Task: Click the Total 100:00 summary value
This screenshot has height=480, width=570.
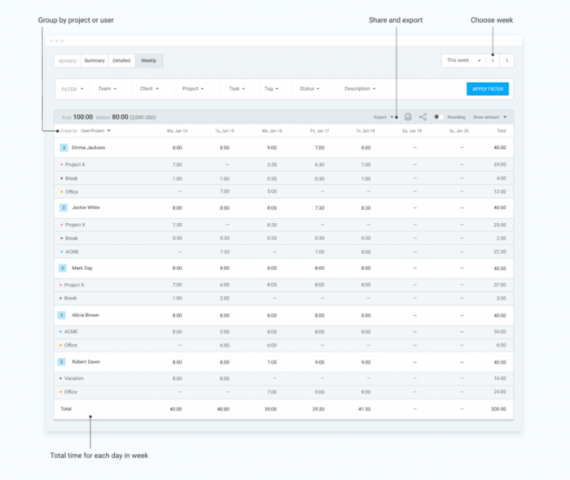Action: [x=83, y=117]
